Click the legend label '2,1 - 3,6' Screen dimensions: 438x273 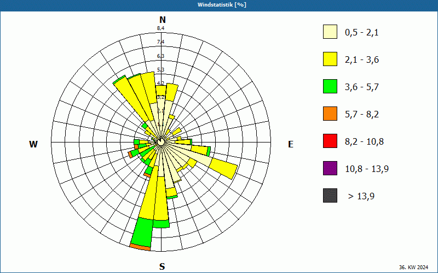pyautogui.click(x=362, y=60)
